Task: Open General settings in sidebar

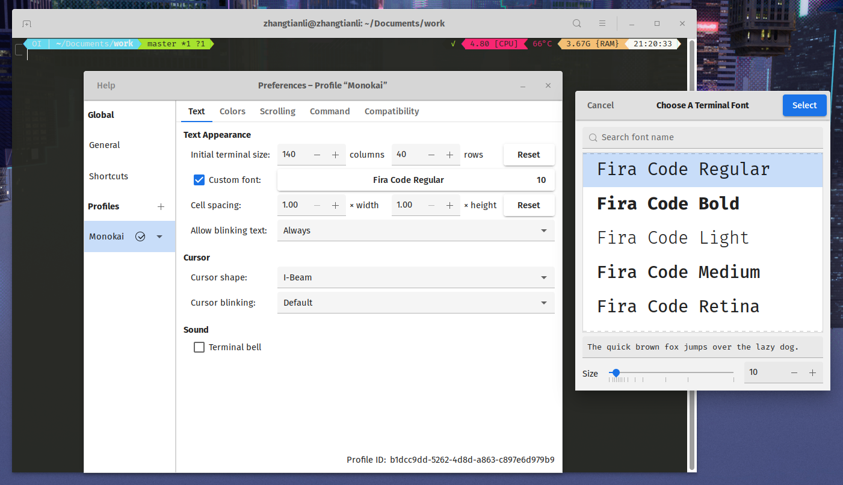Action: click(x=129, y=145)
